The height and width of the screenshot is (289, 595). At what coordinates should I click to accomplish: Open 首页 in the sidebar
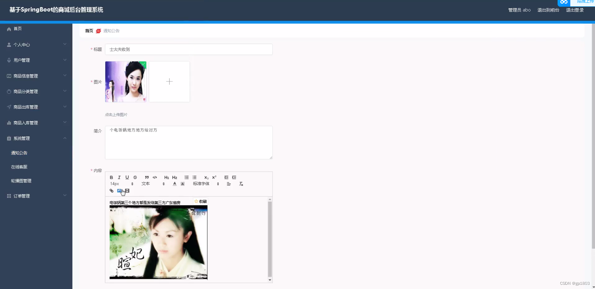point(36,29)
